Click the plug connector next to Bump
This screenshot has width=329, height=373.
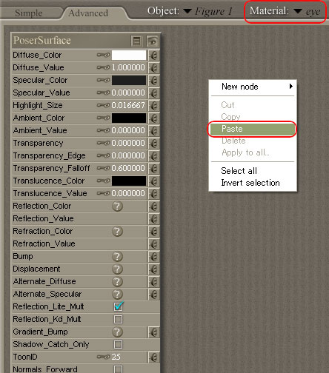coord(154,257)
